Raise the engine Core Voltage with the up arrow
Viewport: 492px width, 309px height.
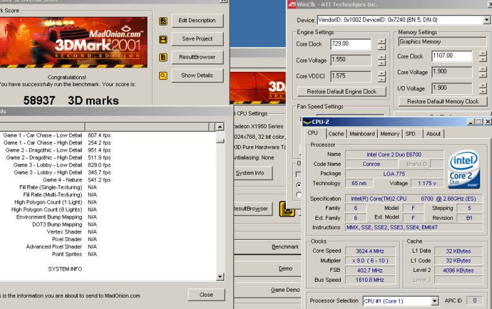pos(382,57)
